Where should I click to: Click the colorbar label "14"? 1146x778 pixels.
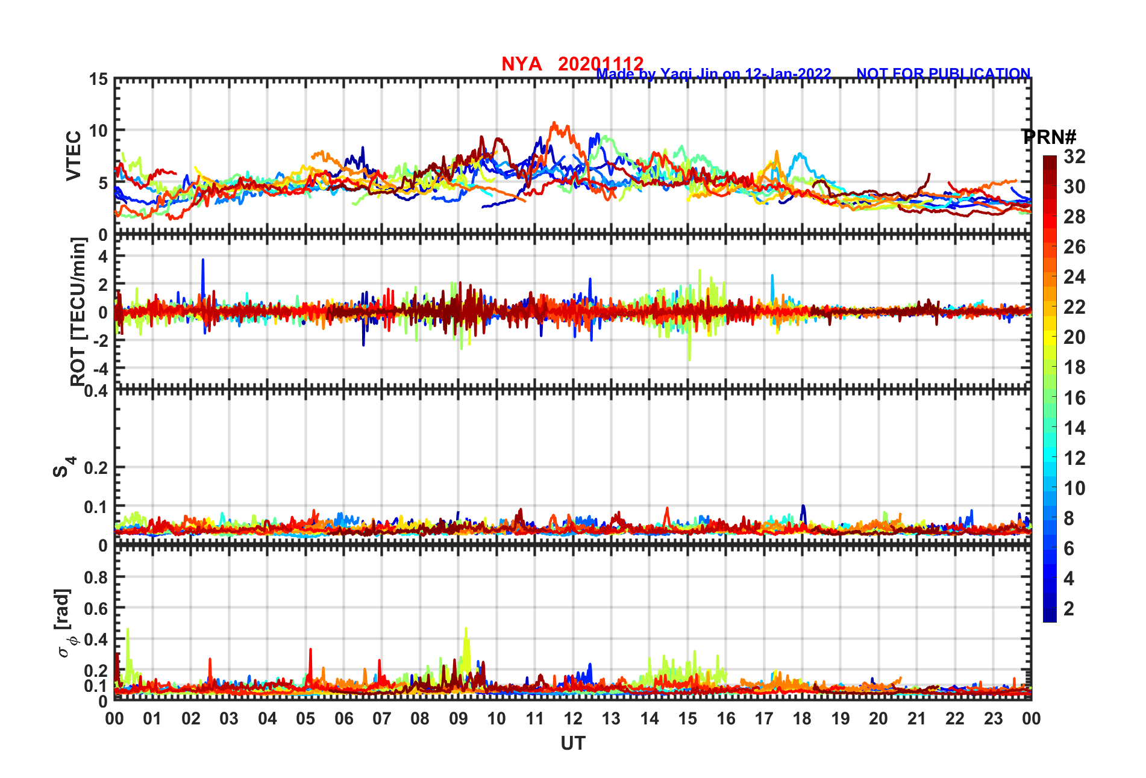tap(1074, 428)
